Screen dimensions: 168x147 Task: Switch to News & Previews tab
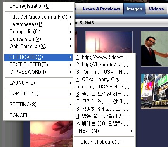tap(102, 9)
